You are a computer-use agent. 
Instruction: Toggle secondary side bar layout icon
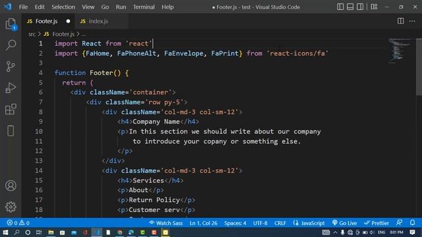pos(360,7)
